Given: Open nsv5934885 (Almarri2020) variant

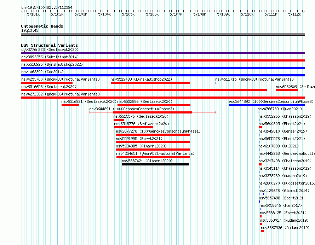Looking at the screenshot, I should point(141,146).
